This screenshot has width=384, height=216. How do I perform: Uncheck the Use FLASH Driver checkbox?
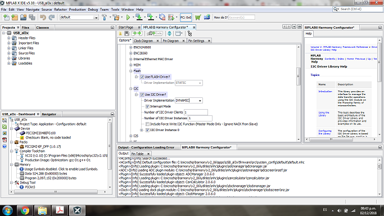tap(142, 77)
